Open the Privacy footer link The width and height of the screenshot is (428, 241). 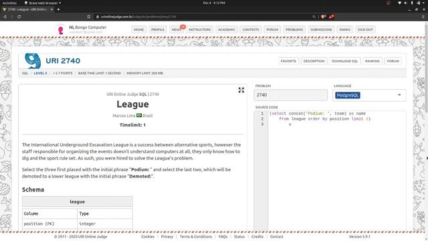tap(167, 236)
